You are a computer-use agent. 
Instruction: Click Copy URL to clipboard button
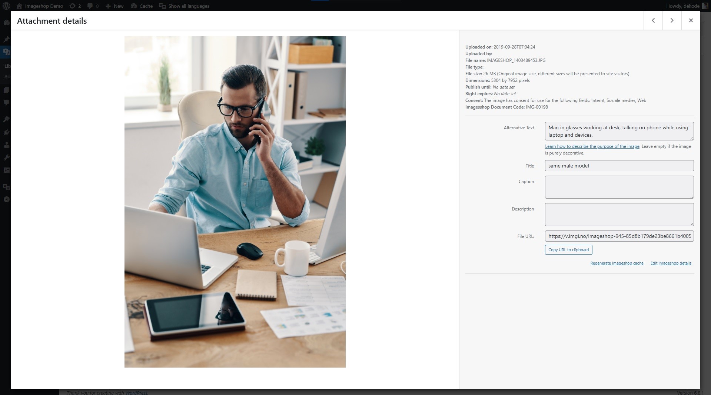click(x=568, y=250)
